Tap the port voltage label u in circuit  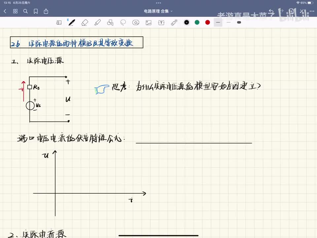(68, 99)
